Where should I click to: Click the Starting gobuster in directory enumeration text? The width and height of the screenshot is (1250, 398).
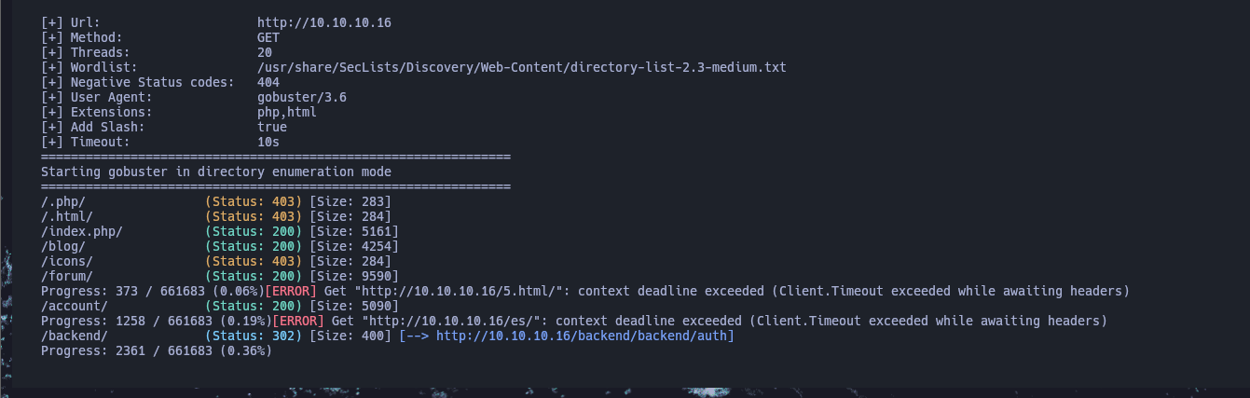click(216, 172)
